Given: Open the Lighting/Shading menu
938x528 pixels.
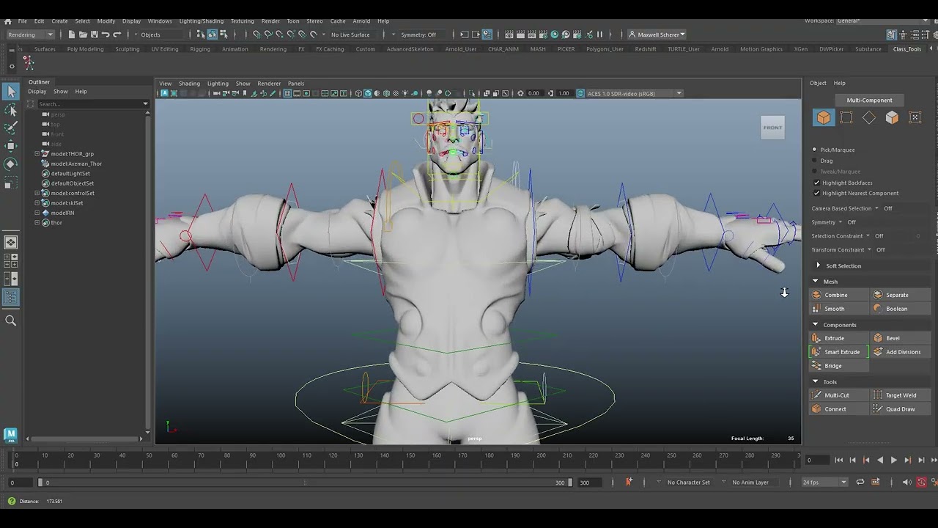Looking at the screenshot, I should (x=201, y=21).
